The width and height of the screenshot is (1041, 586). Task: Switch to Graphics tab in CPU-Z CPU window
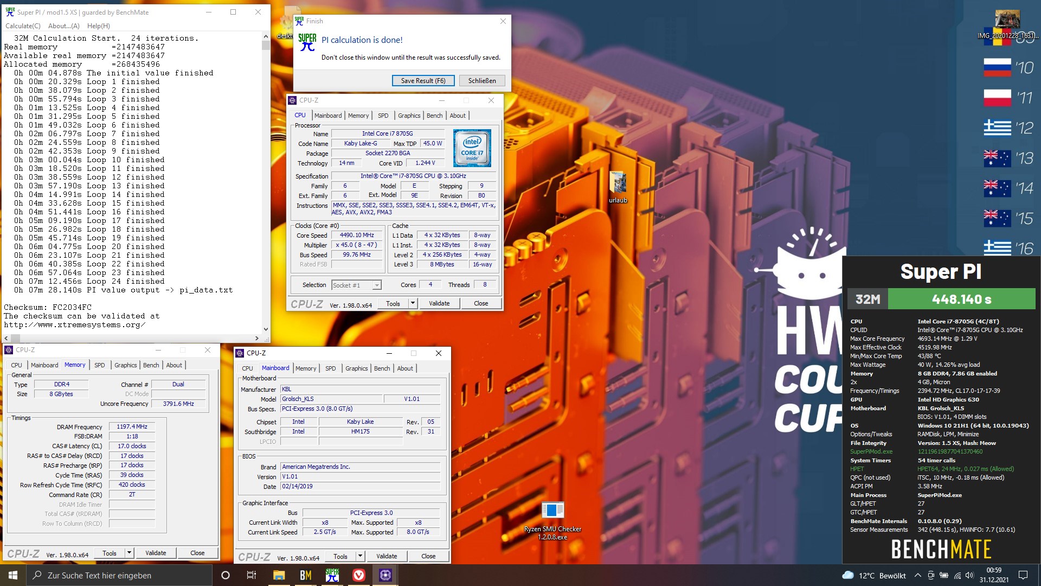point(409,116)
